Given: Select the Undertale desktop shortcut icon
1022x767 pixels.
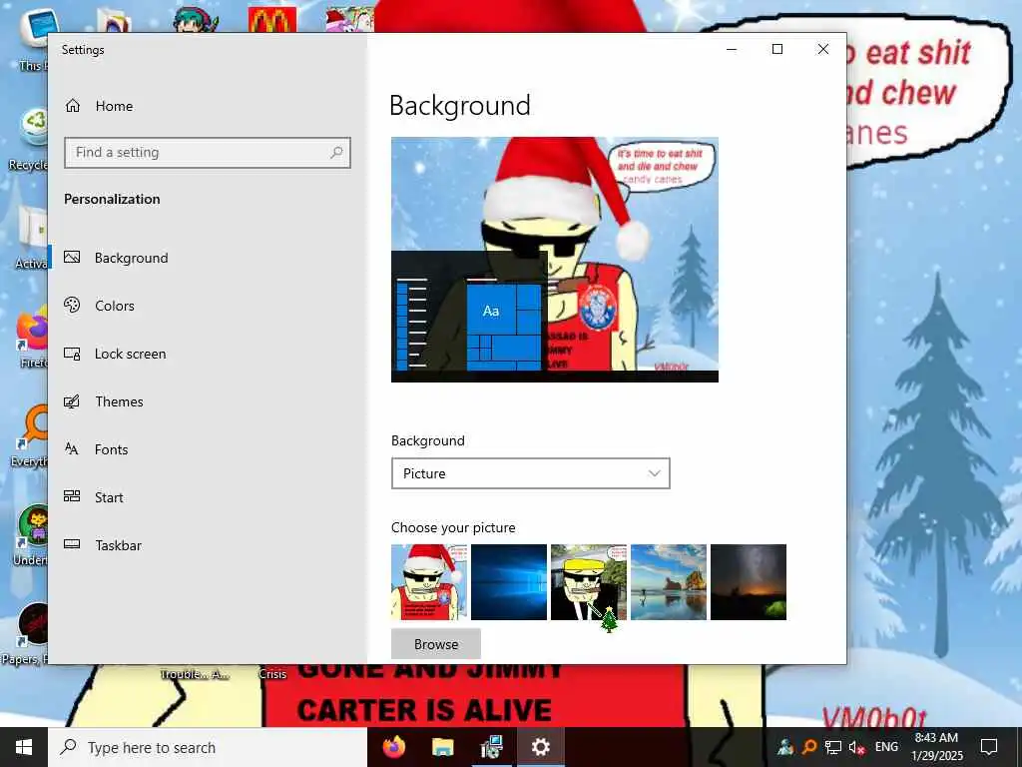Looking at the screenshot, I should (x=30, y=535).
